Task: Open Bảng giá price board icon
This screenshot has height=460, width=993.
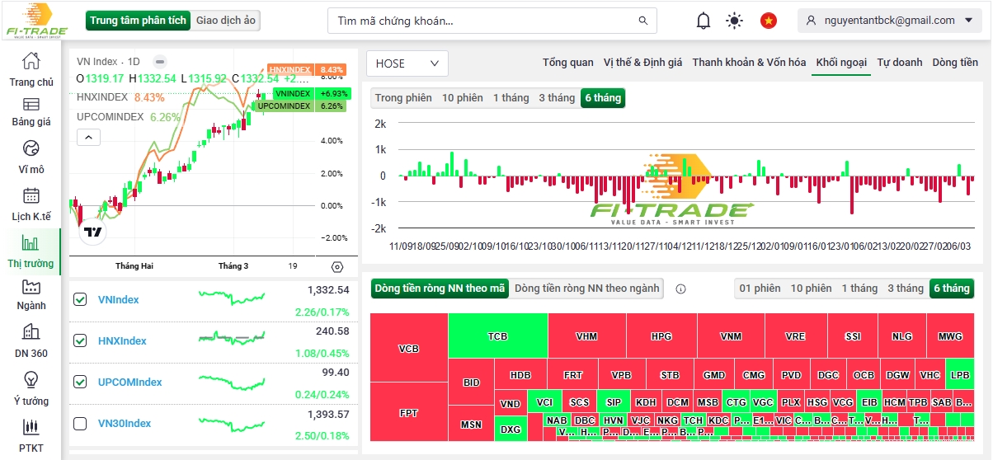Action: point(31,105)
